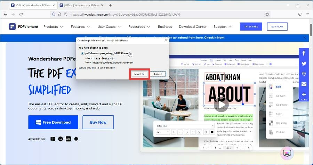Expand the Resources menu
This screenshot has height=165, width=313.
(139, 26)
